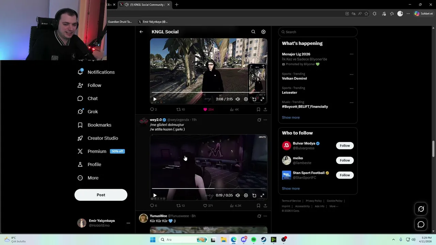Mute the 2:15 video volume
Screen dimensions: 436x245
[237, 99]
